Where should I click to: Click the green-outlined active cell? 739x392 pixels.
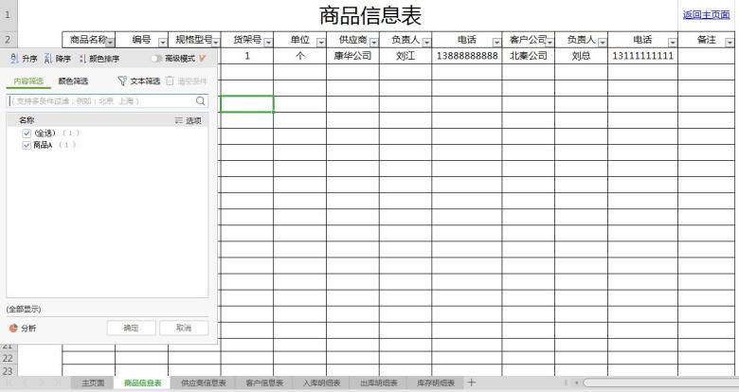[x=247, y=104]
